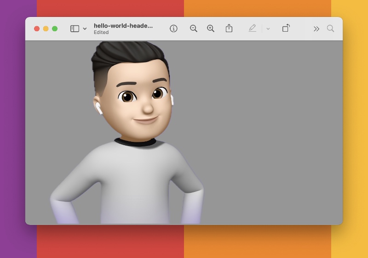This screenshot has width=368, height=258.
Task: Zoom out of the image
Action: 194,28
